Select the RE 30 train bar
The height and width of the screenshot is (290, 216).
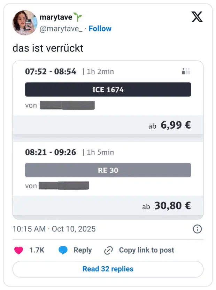108,170
